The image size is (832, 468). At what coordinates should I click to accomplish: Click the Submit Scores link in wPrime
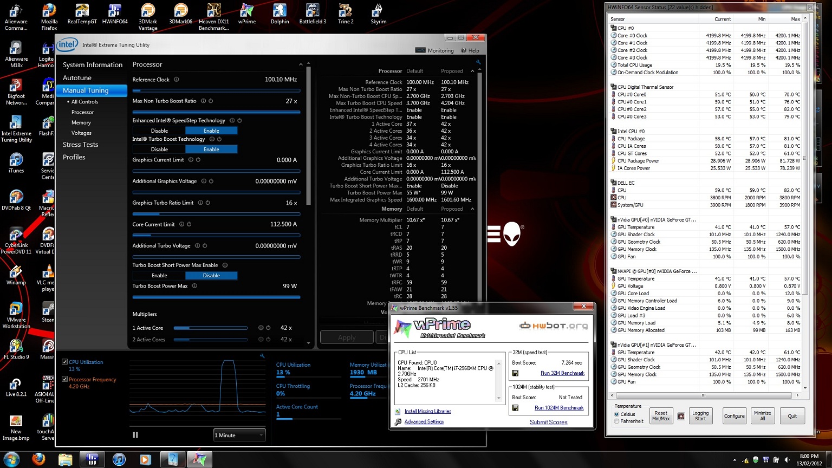pyautogui.click(x=548, y=422)
